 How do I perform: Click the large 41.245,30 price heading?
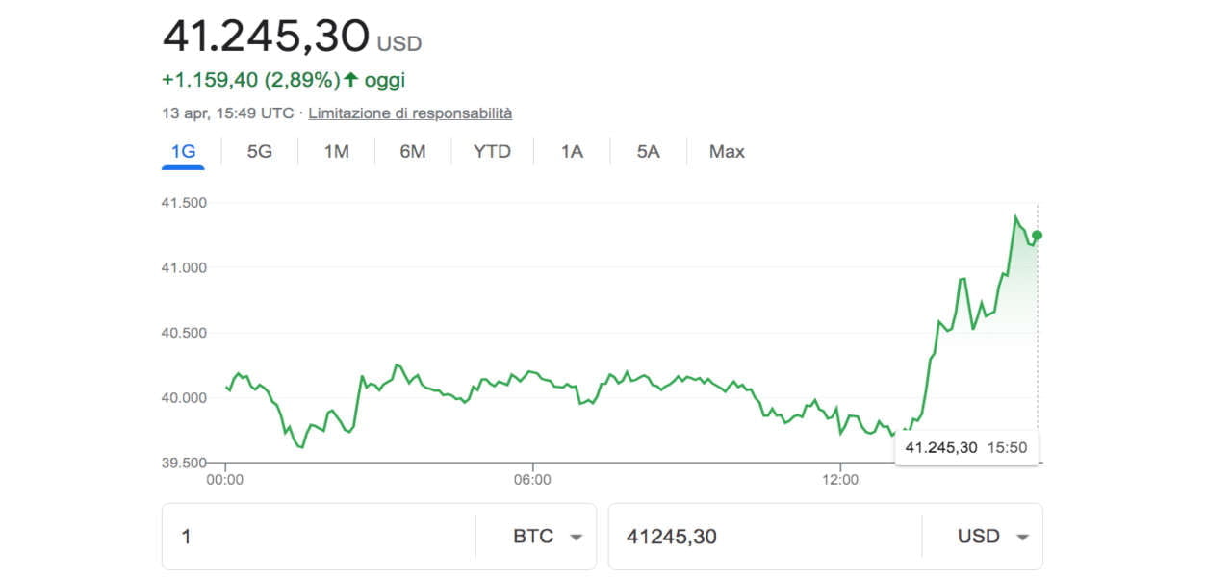(x=266, y=37)
